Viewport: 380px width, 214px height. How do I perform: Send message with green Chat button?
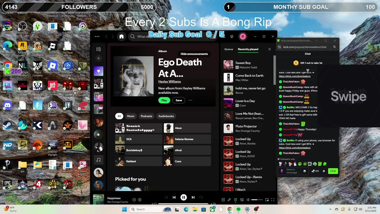pos(333,171)
